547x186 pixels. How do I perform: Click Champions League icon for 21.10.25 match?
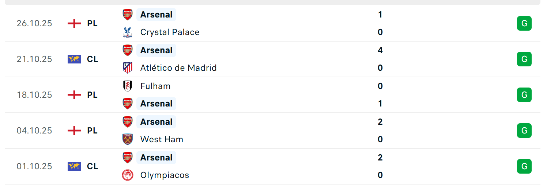[x=74, y=59]
